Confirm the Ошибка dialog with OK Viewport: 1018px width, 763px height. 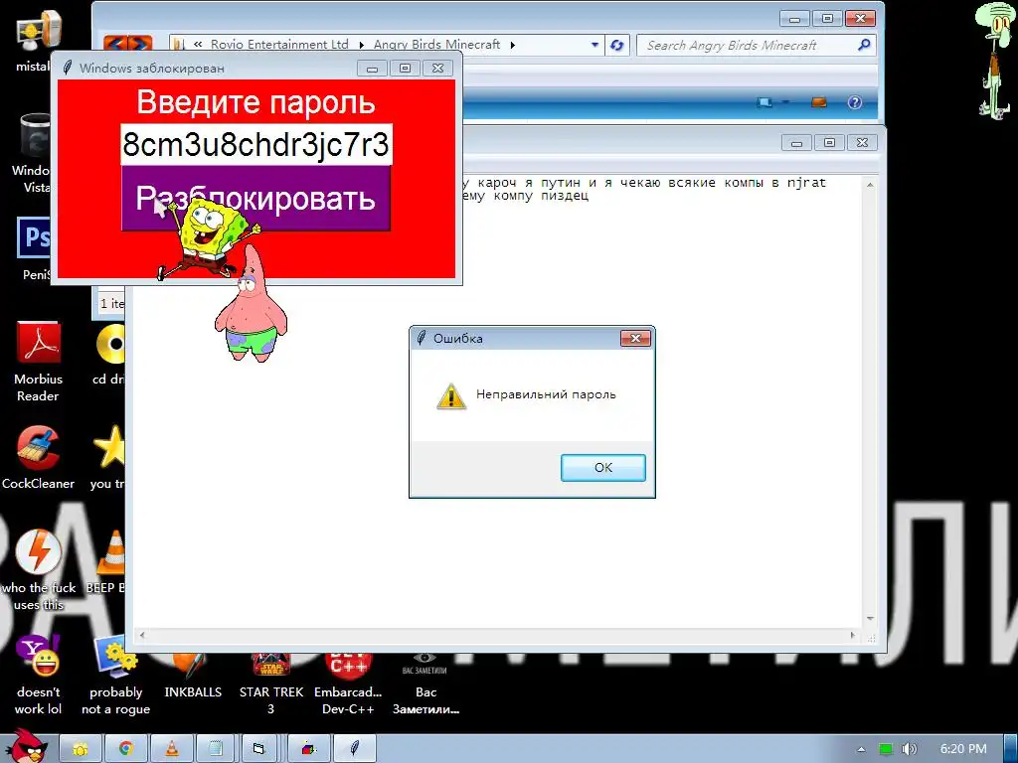tap(603, 467)
